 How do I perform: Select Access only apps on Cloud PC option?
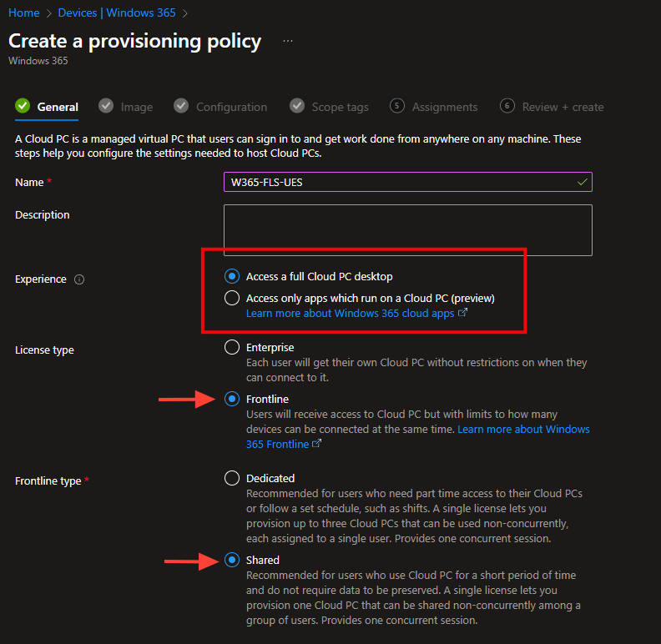pos(232,298)
